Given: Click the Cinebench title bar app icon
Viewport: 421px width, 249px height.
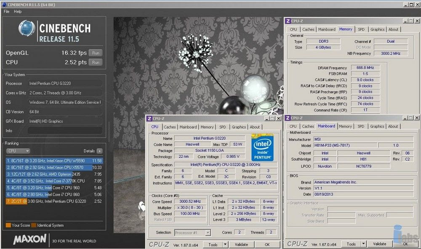Looking at the screenshot, I should point(4,5).
